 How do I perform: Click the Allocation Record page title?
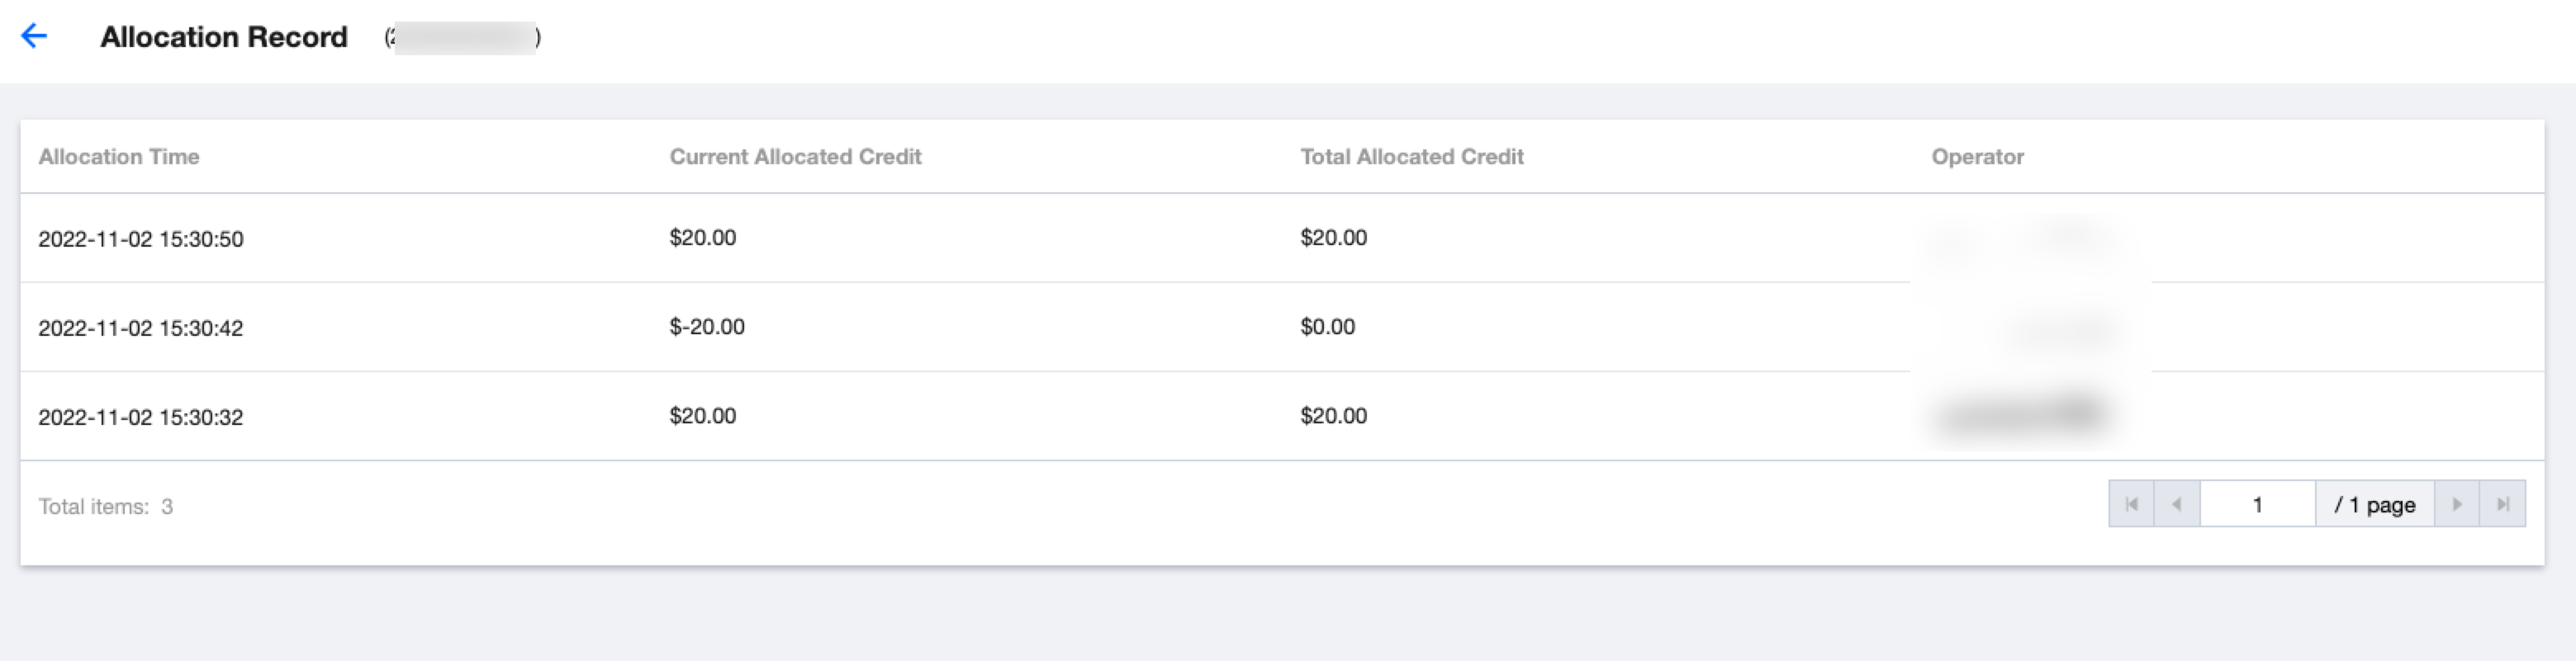click(224, 37)
